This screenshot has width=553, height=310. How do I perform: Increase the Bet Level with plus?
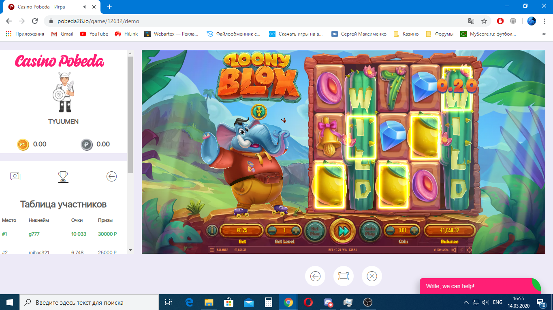coord(296,231)
